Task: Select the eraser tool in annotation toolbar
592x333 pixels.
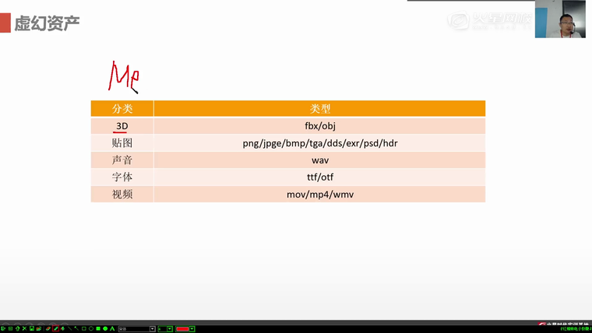Action: click(48, 328)
